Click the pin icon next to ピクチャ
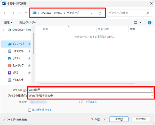 (29, 58)
